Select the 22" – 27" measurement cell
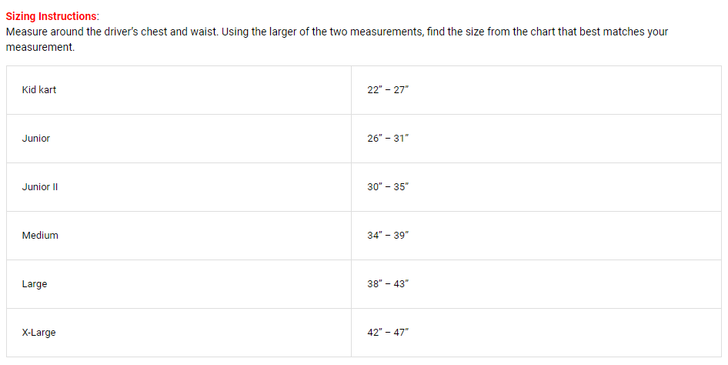 coord(389,90)
